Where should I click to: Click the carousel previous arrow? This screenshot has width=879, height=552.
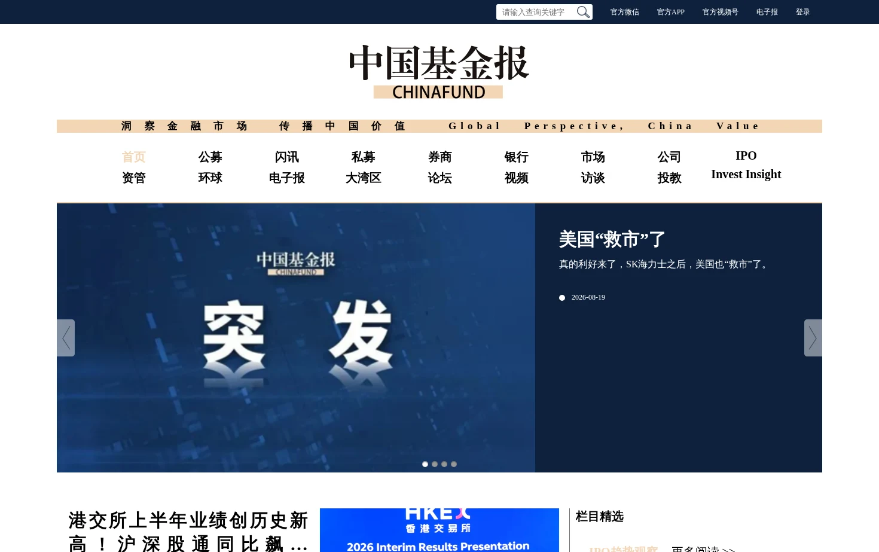point(66,338)
